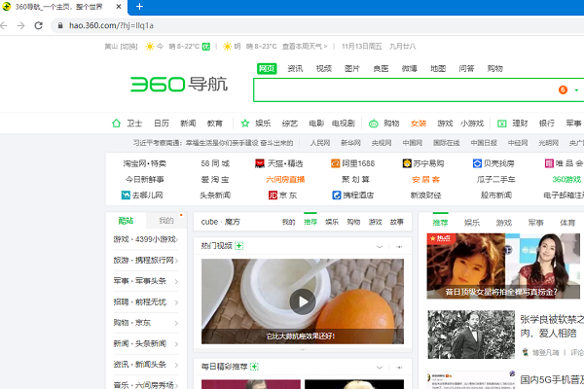Click the lock icon in the address bar
The image size is (584, 389).
click(60, 25)
